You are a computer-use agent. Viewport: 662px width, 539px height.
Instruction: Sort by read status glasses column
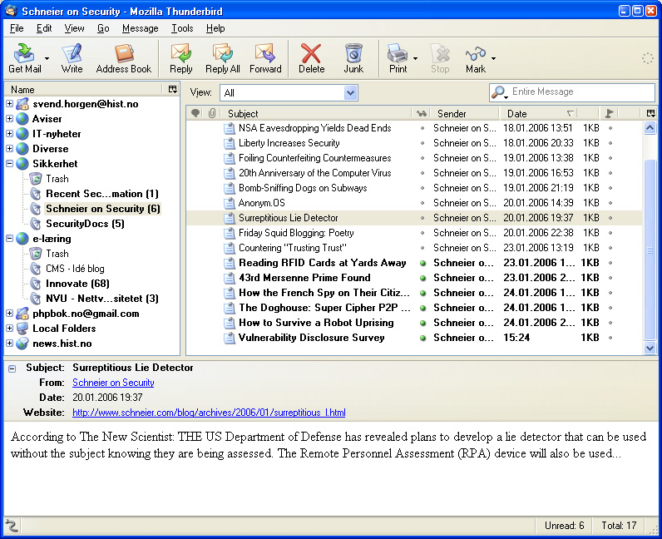pyautogui.click(x=422, y=113)
